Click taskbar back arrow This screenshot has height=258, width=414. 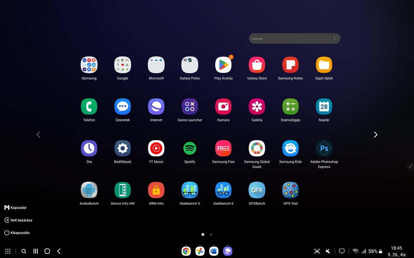[x=59, y=251]
